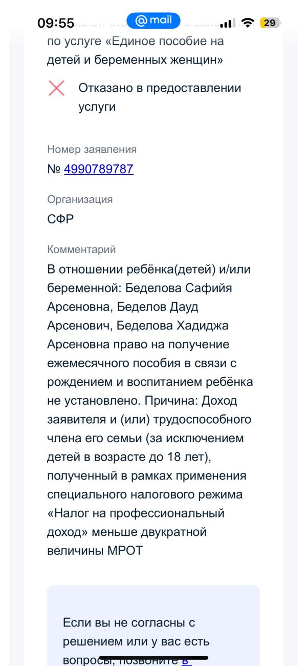Tap the 09:55 clock in status bar
This screenshot has height=666, width=307.
(56, 24)
